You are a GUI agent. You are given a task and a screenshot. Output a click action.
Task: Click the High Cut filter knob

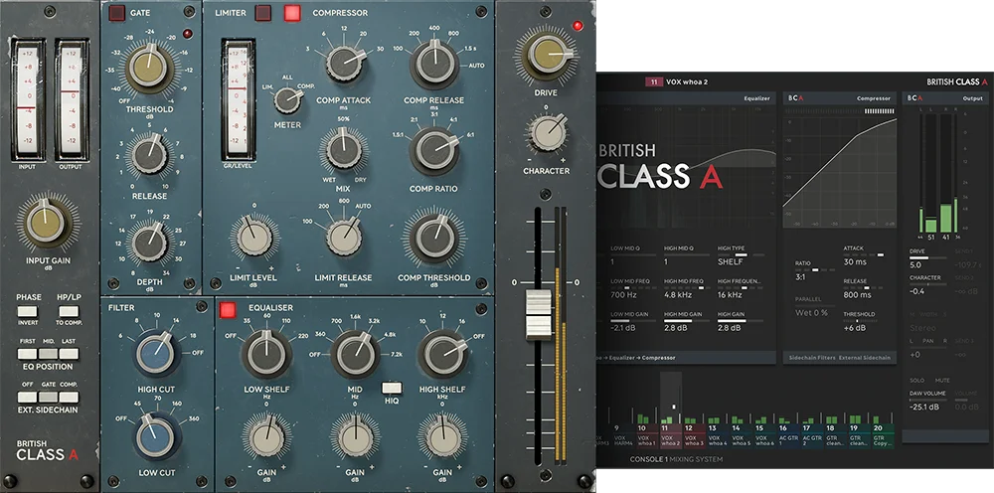tap(155, 353)
